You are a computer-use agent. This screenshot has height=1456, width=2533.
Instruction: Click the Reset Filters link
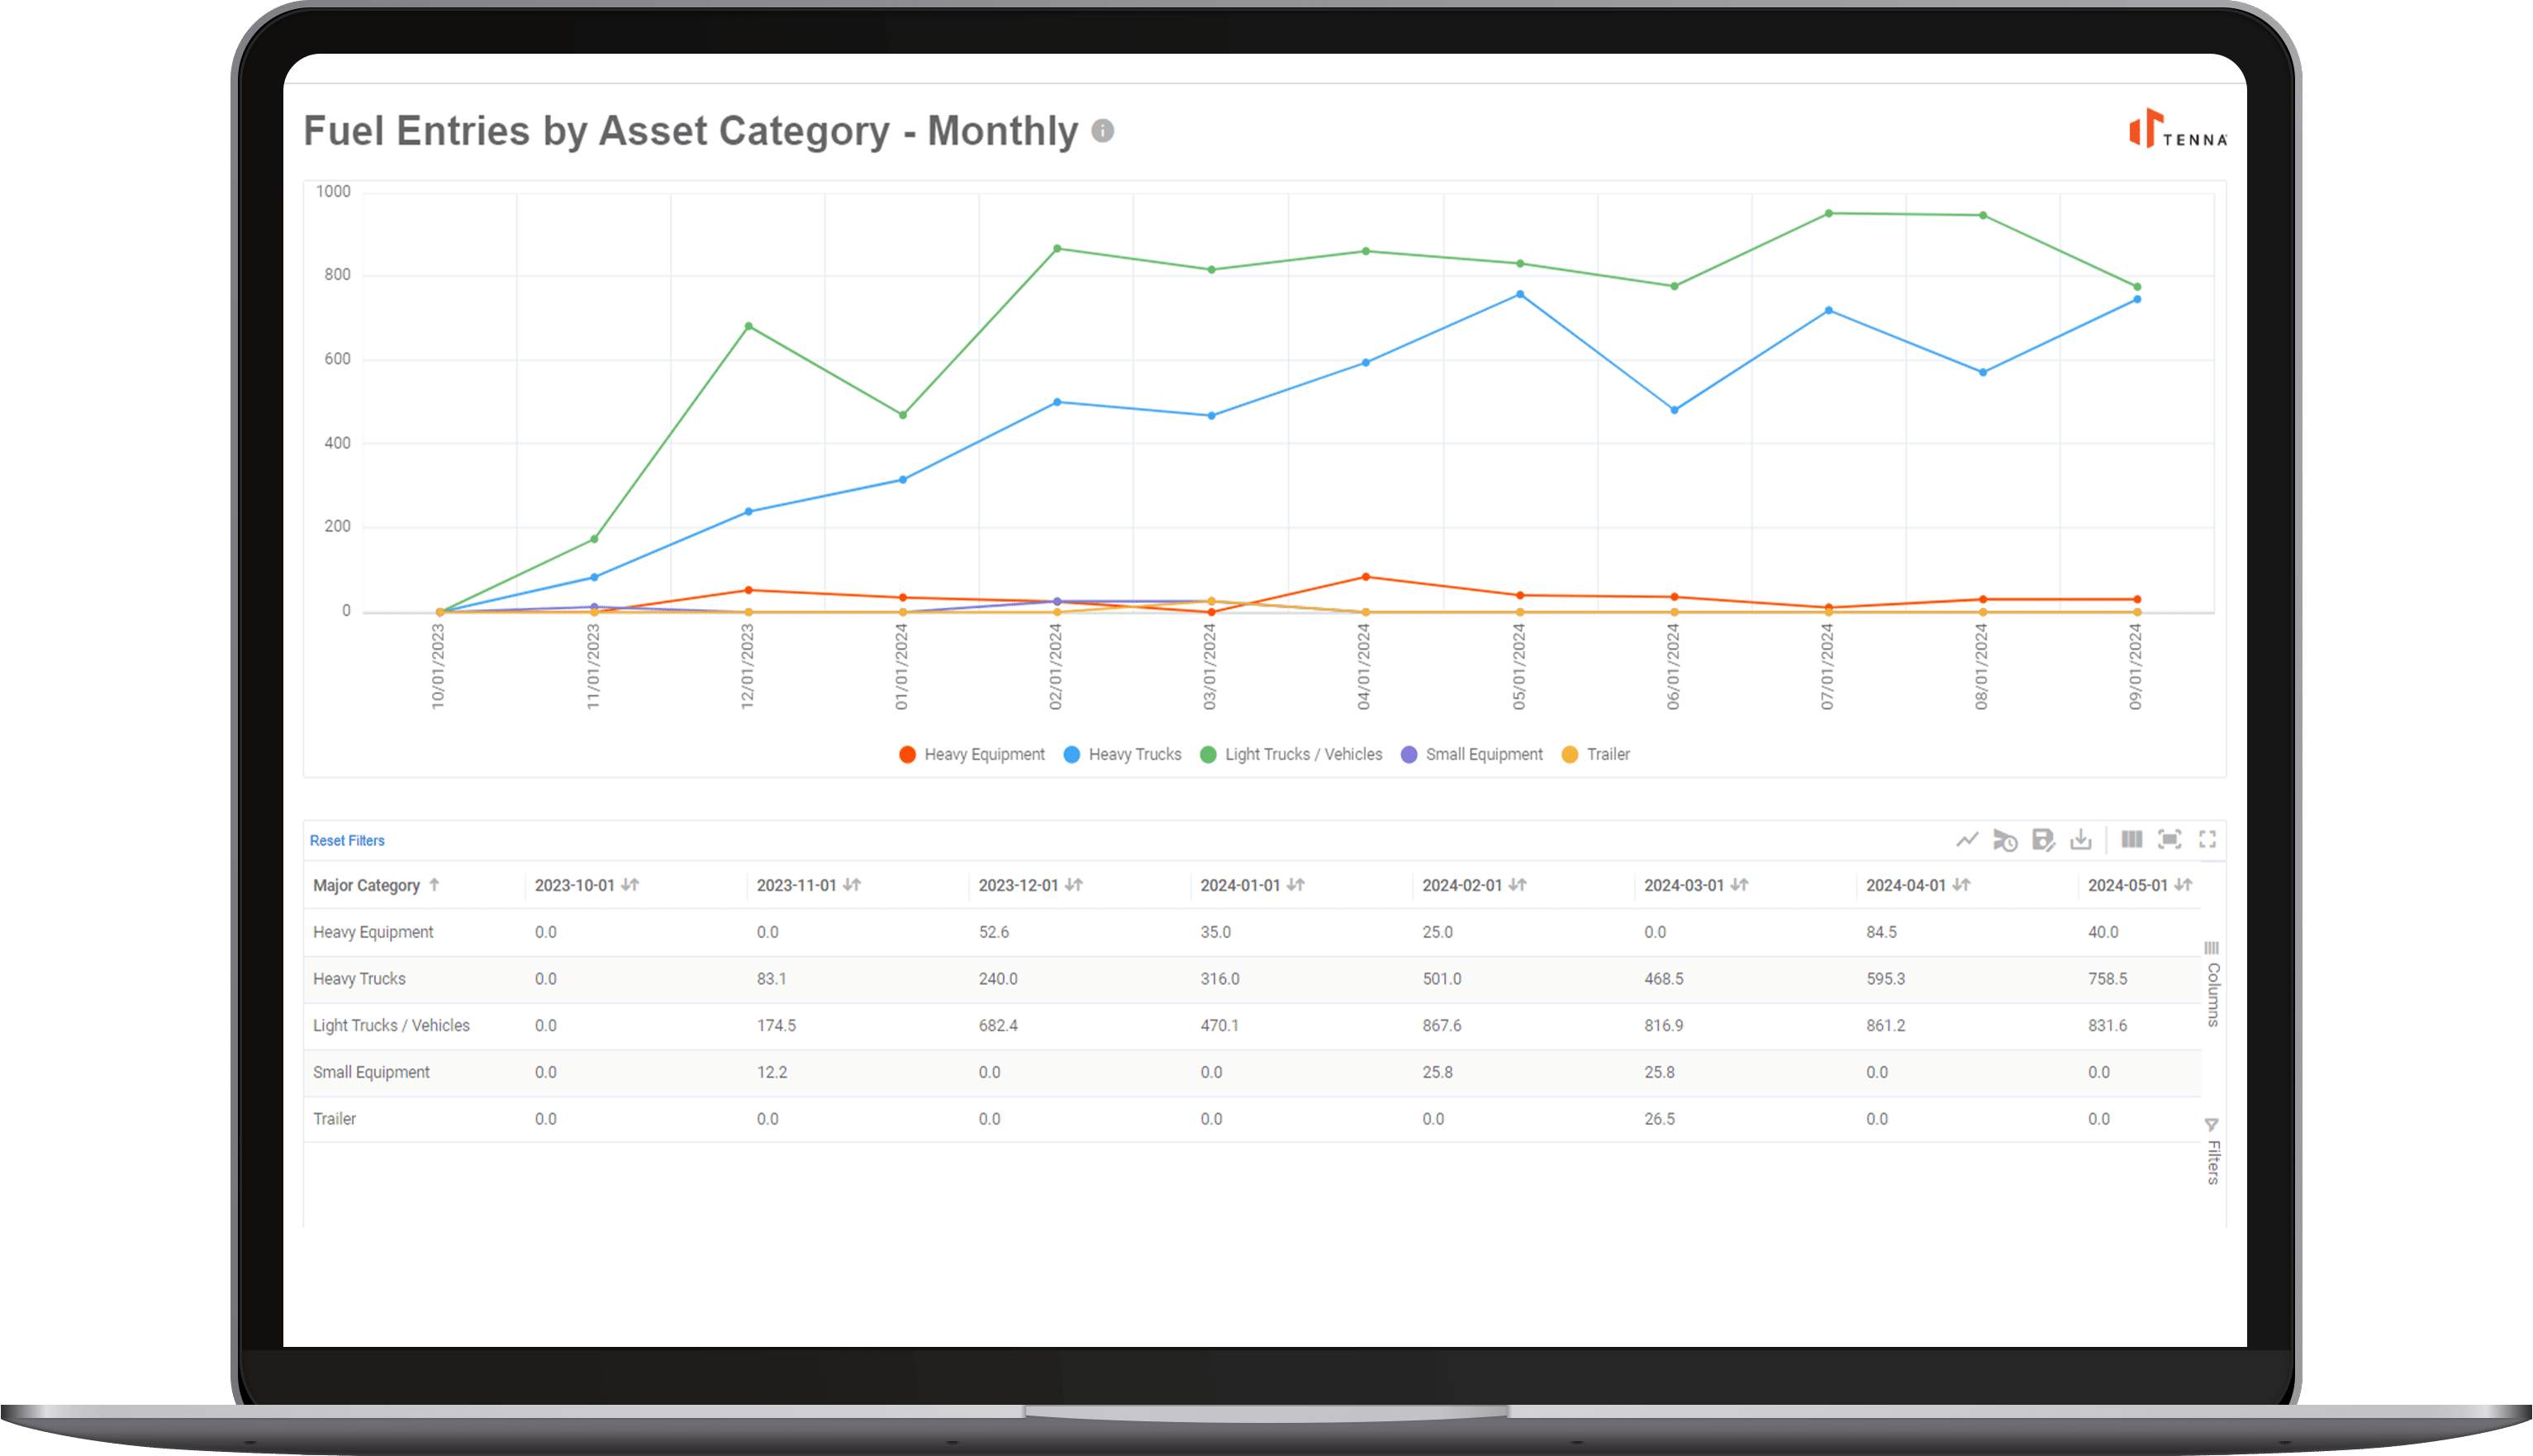(347, 841)
